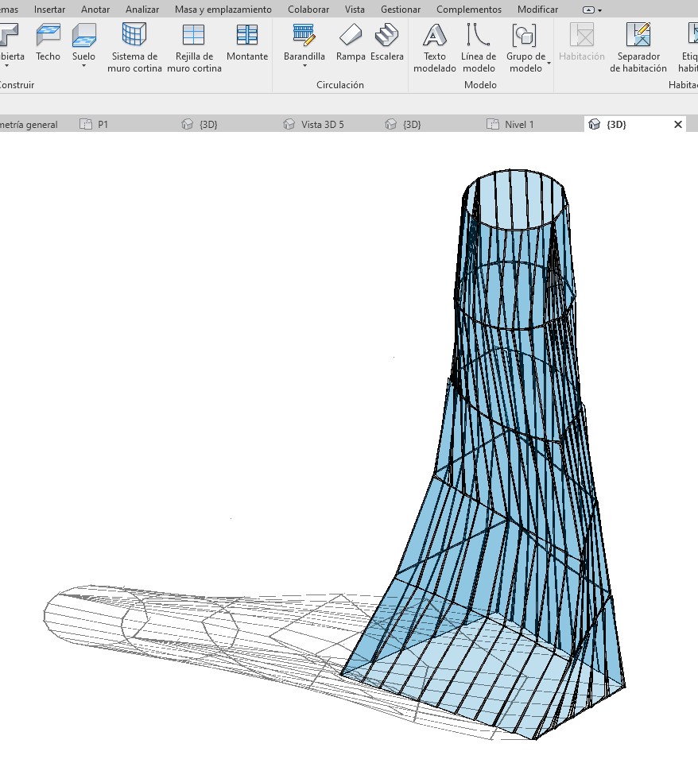Click Separador de habitación tool
This screenshot has height=763, width=698.
[x=638, y=46]
